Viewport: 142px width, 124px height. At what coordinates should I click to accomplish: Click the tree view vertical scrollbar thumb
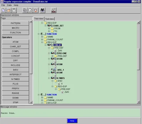[x=138, y=59]
